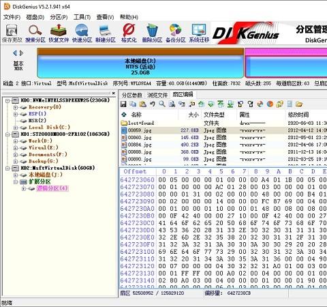
Task: Expand the Recovery(0) partition node
Action: point(16,107)
